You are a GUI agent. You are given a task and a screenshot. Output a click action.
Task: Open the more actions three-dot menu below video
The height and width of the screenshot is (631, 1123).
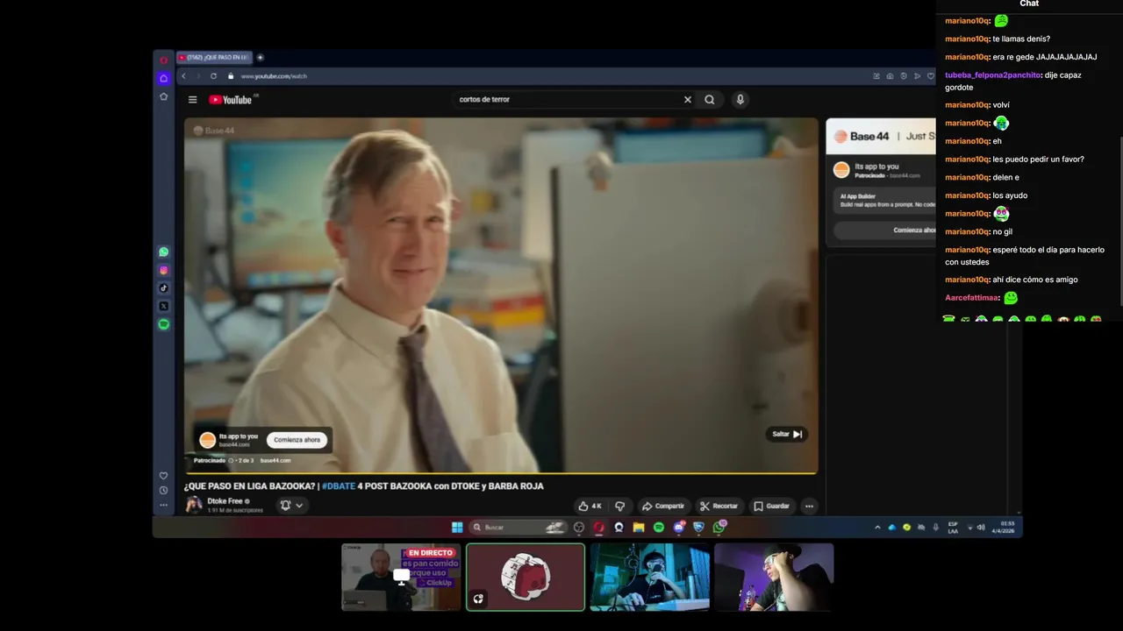809,506
